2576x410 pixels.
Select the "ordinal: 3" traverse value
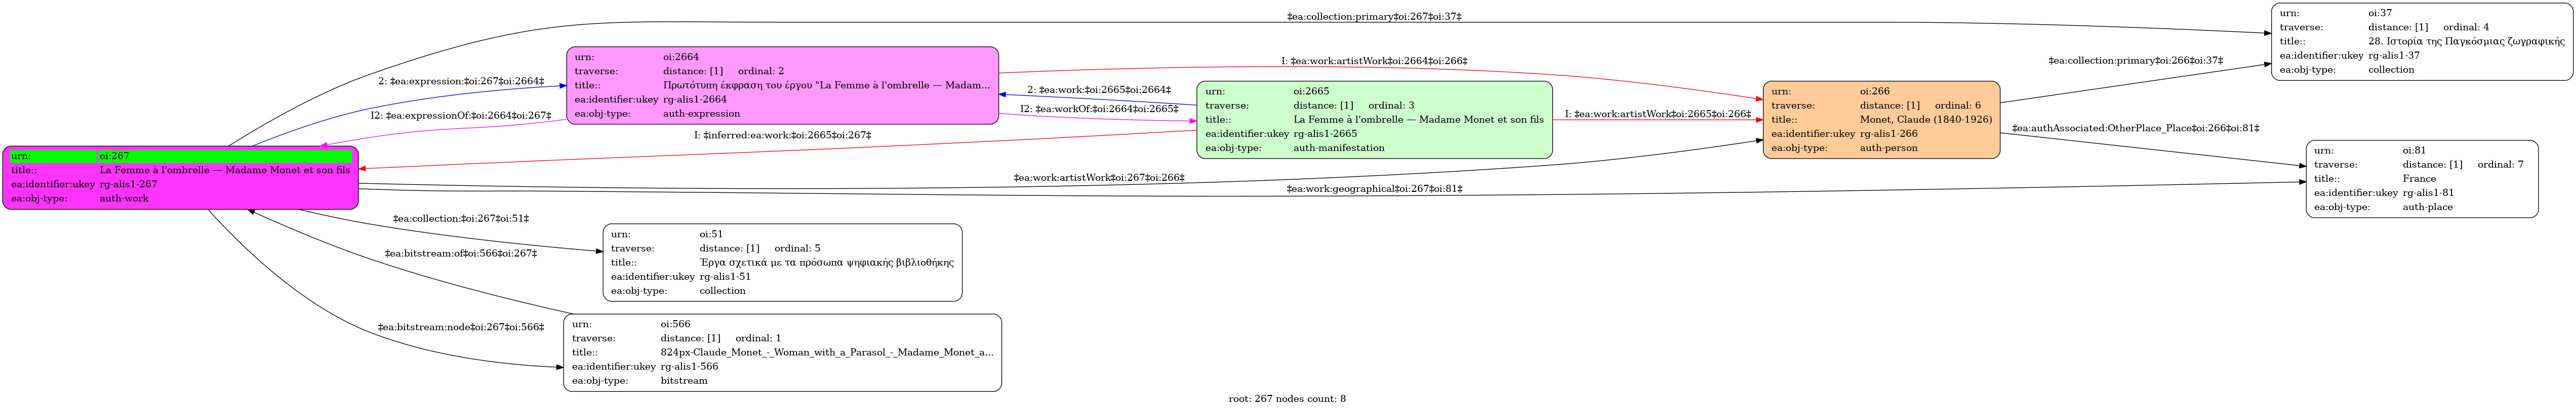coord(1391,106)
